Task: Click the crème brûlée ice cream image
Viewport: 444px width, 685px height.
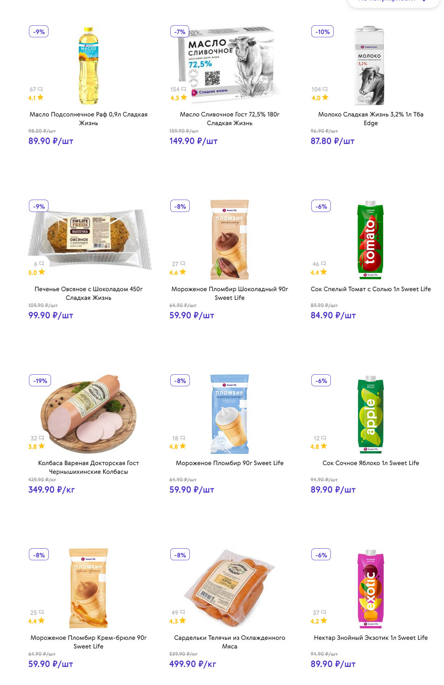Action: click(x=89, y=588)
